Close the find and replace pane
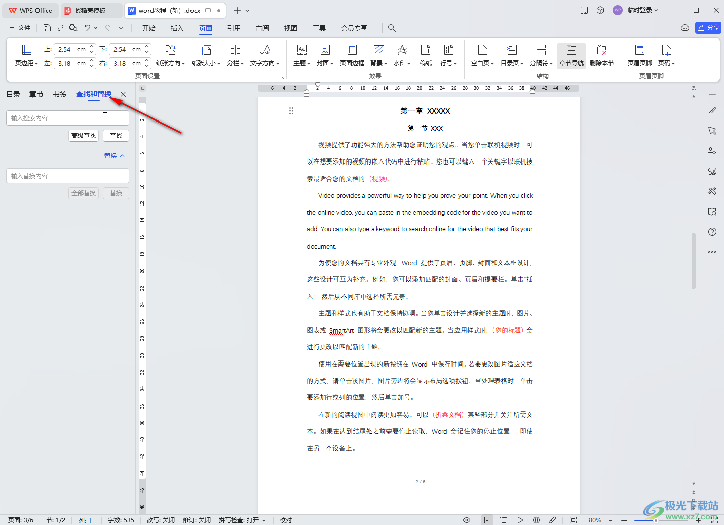 tap(123, 94)
